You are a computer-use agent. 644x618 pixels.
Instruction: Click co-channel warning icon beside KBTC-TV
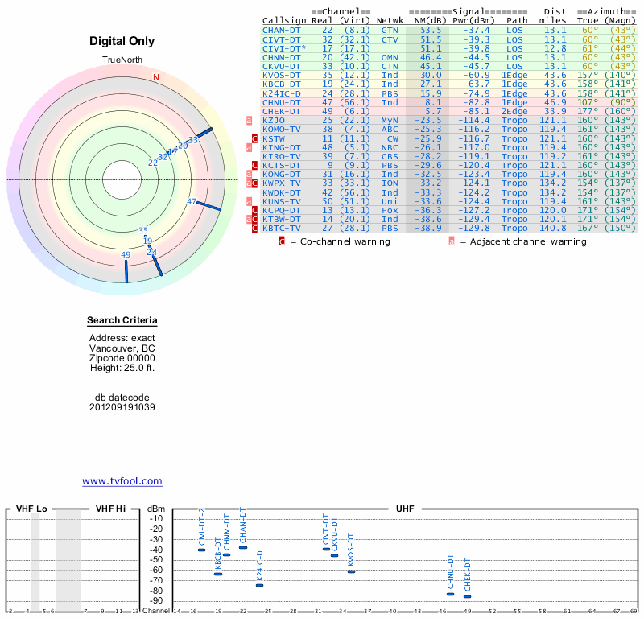pyautogui.click(x=255, y=228)
